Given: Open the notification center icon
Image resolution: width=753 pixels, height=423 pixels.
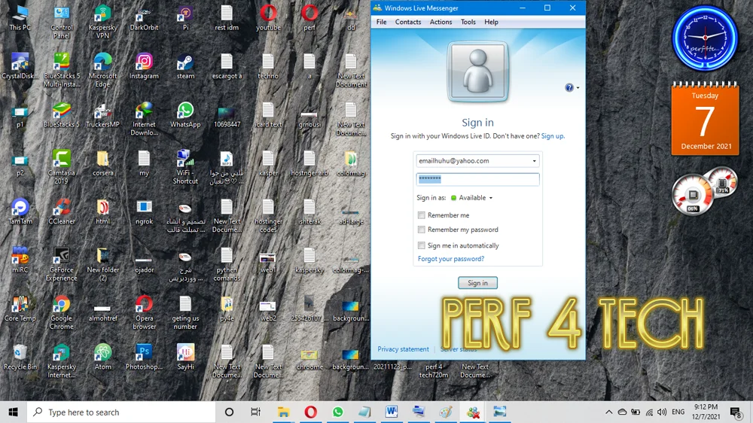Looking at the screenshot, I should pyautogui.click(x=736, y=412).
